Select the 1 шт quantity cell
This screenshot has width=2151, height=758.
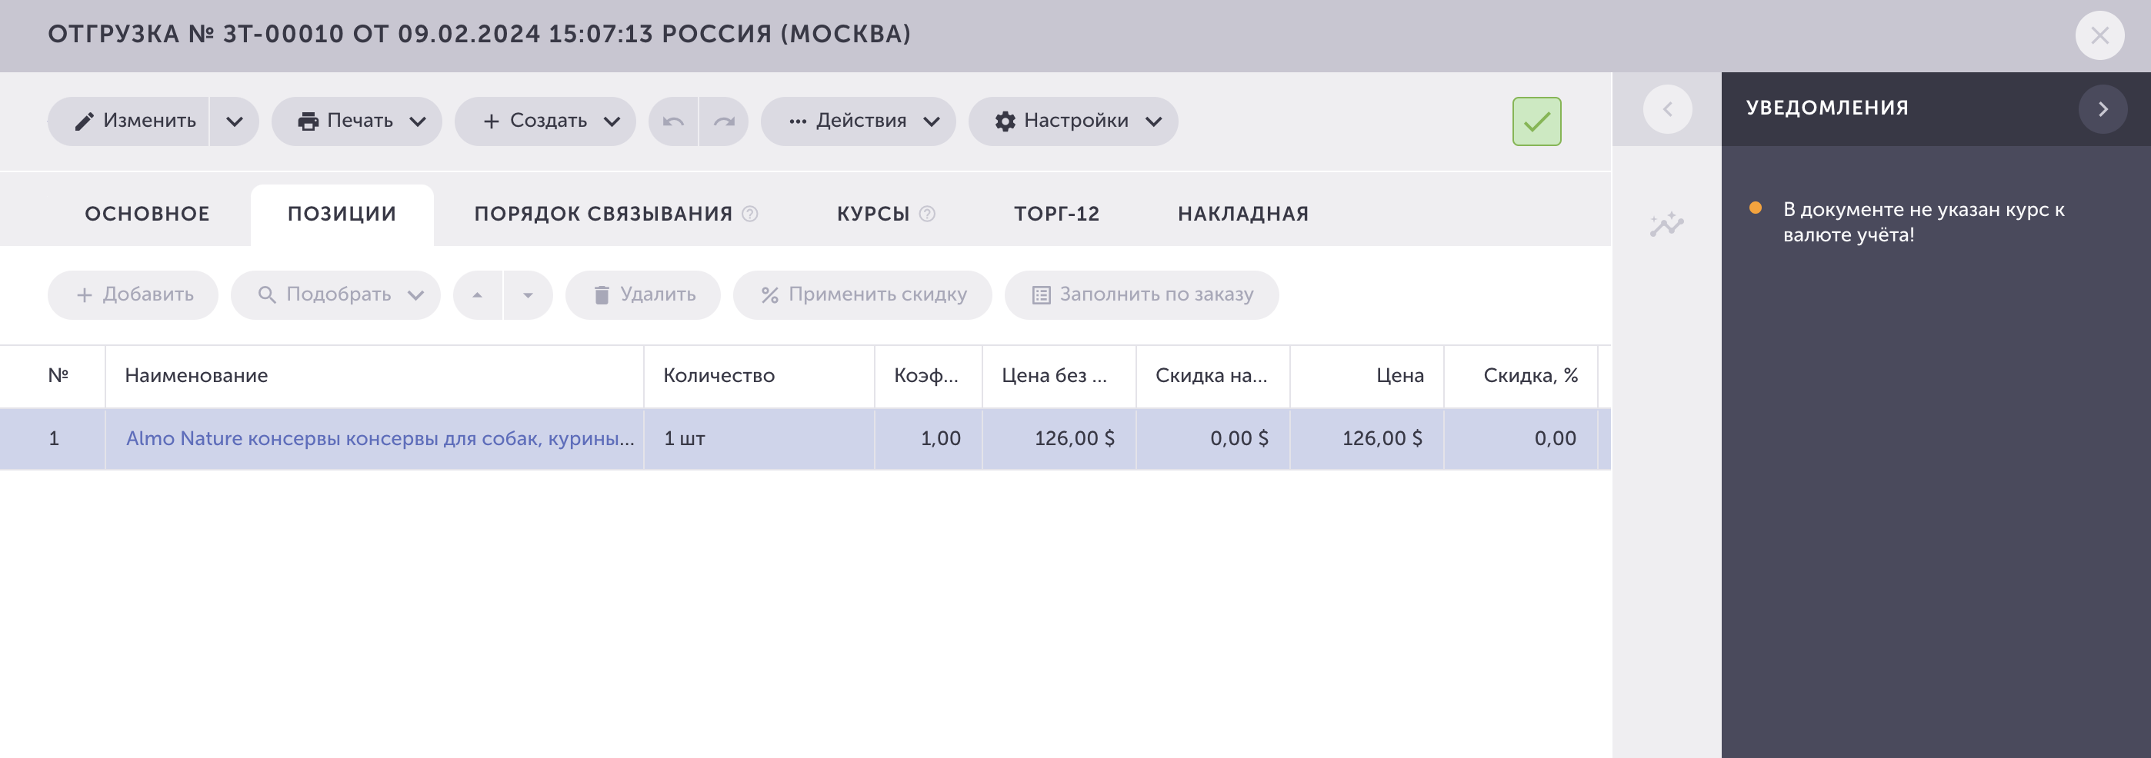tap(759, 439)
